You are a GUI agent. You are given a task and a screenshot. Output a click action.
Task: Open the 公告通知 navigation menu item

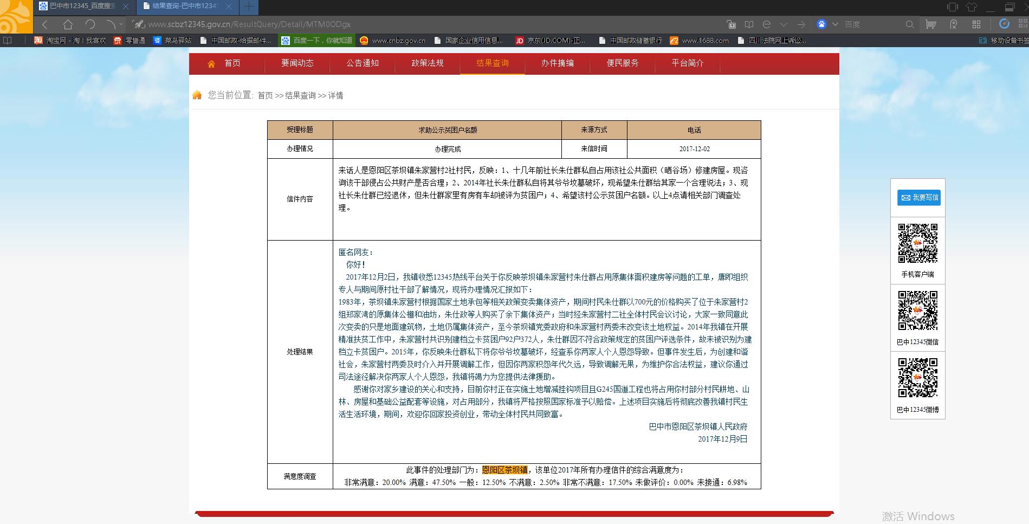[363, 63]
